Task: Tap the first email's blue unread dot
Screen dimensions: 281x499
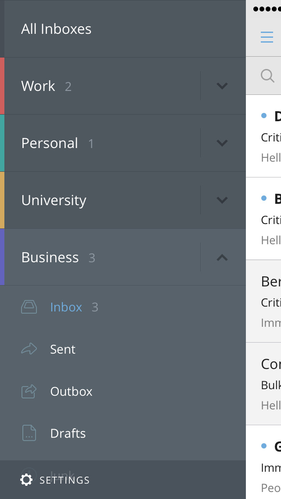Action: 264,116
